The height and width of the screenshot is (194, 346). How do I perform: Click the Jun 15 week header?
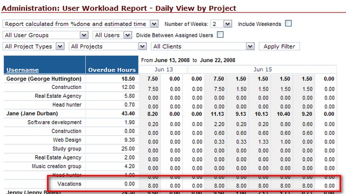262,70
